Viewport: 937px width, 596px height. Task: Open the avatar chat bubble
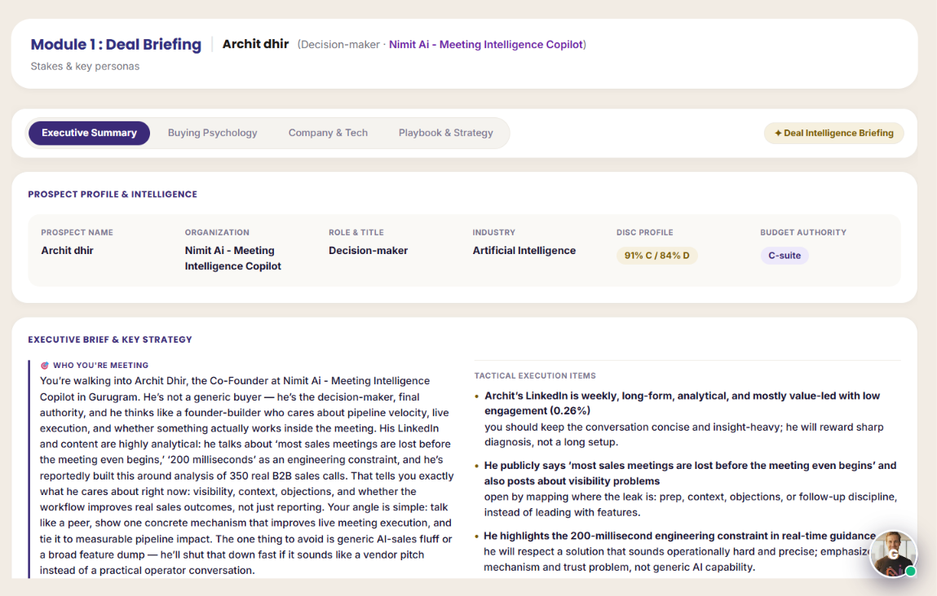coord(893,554)
